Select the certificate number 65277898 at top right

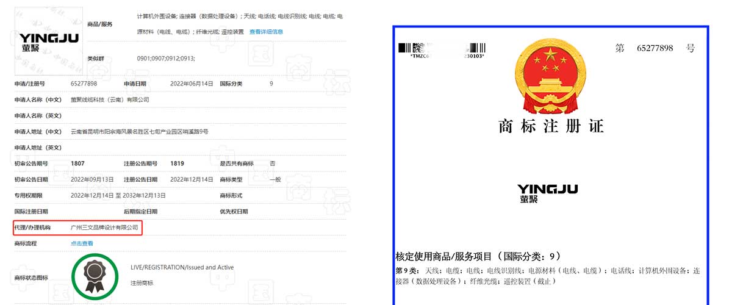click(655, 48)
